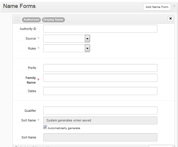This screenshot has width=178, height=147.
Task: Click the Prefix label
Action: click(x=32, y=68)
